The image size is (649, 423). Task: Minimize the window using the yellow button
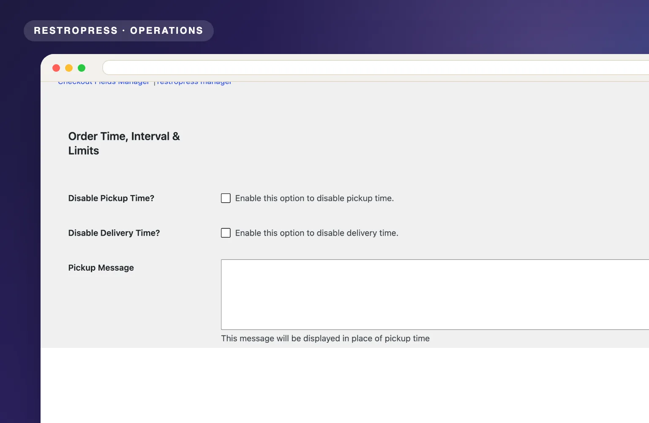point(69,68)
